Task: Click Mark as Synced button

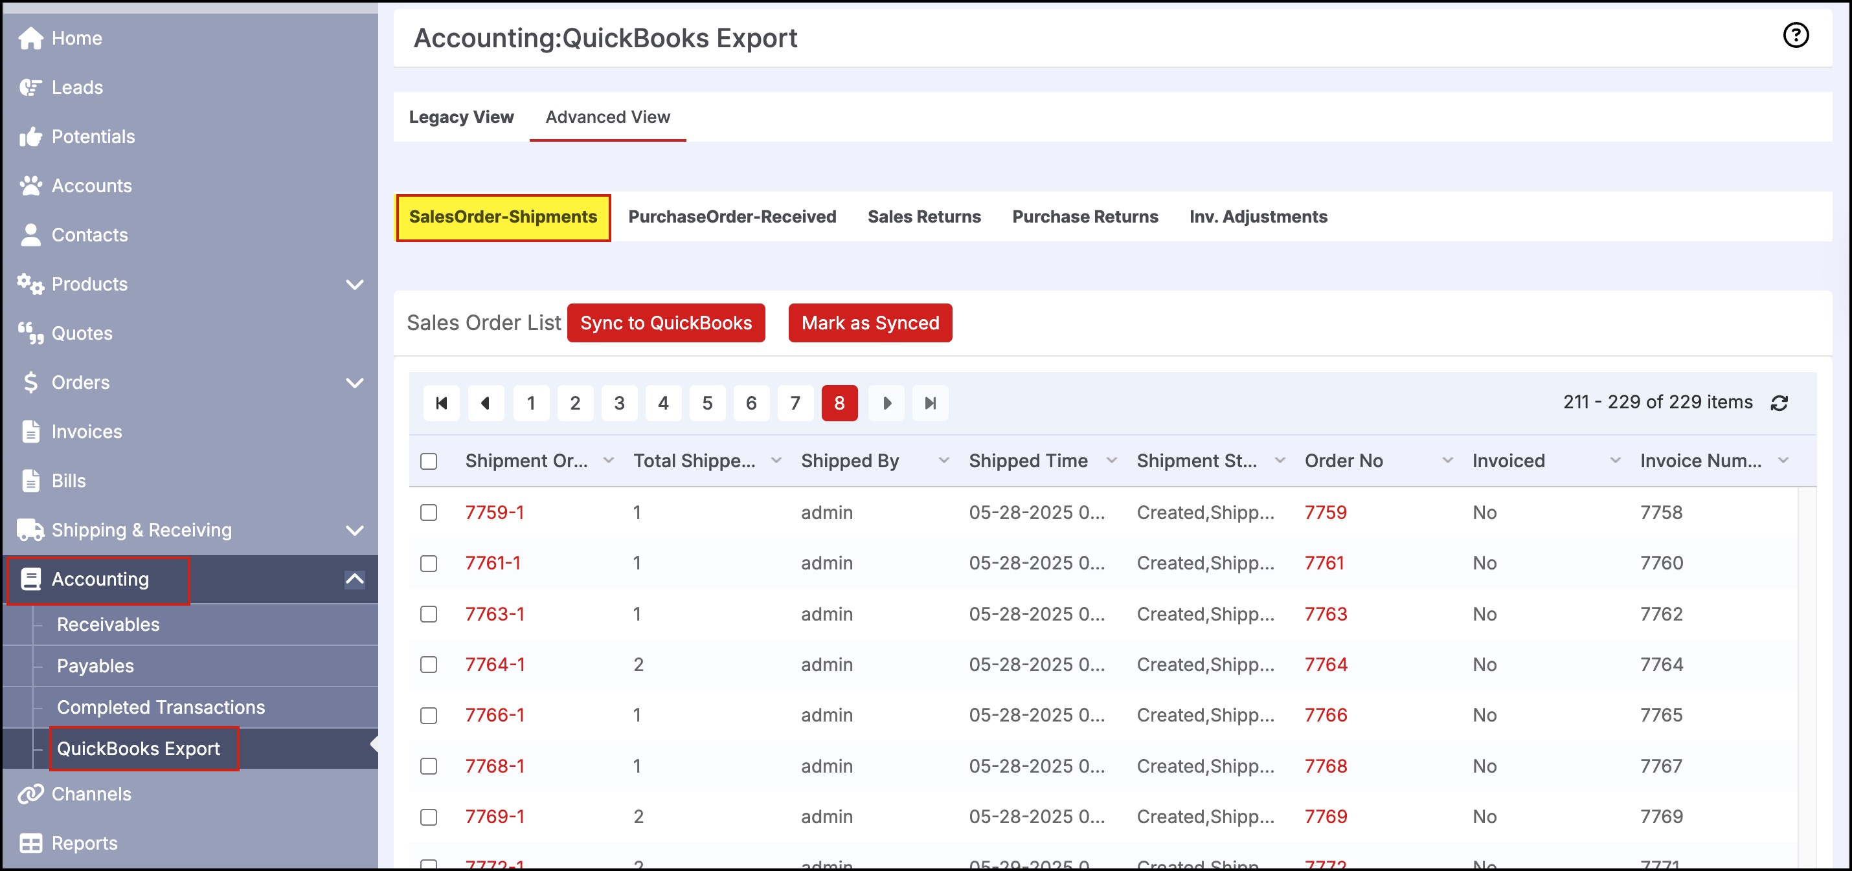Action: (870, 323)
